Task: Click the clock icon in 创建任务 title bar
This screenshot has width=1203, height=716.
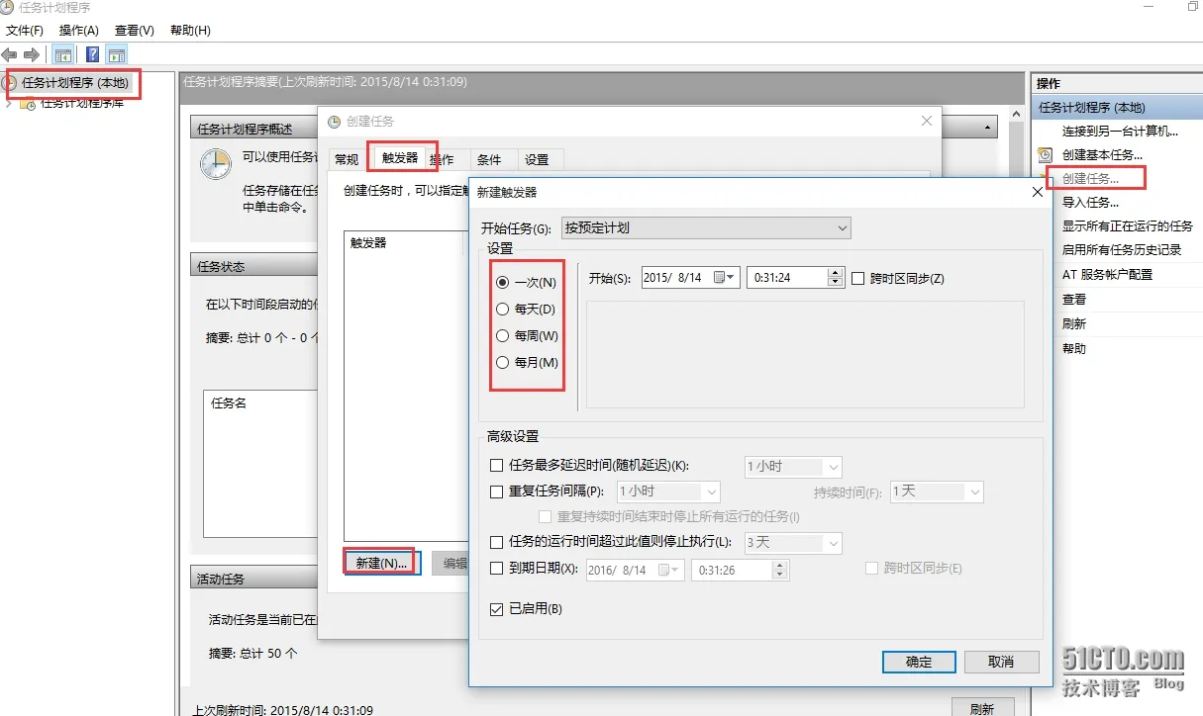Action: 335,121
